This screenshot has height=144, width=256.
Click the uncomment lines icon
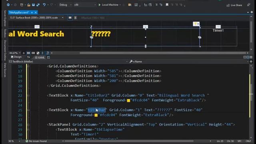pyautogui.click(x=161, y=5)
